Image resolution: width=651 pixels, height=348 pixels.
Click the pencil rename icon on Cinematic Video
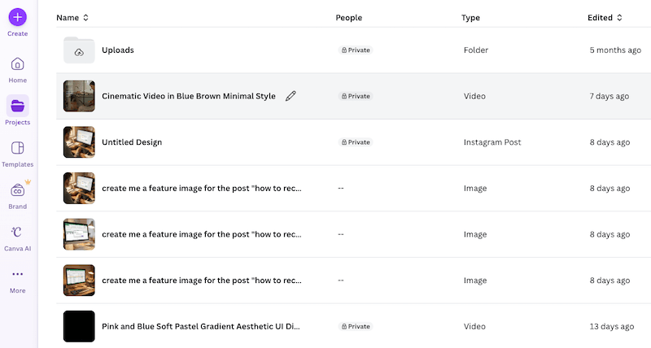[291, 96]
